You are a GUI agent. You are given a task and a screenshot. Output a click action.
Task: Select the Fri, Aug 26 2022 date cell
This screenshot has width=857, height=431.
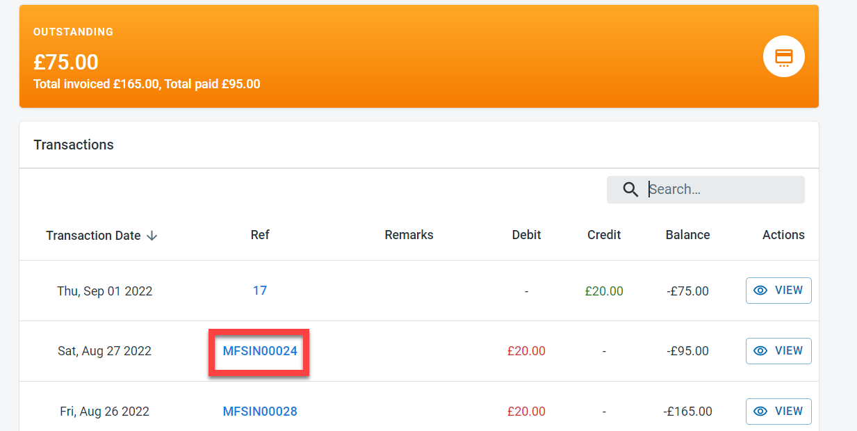[105, 412]
